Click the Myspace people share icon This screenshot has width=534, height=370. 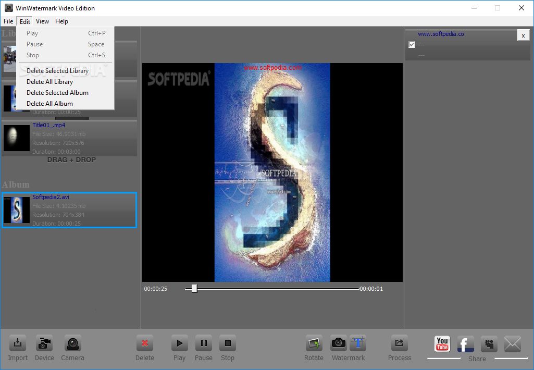tap(489, 344)
